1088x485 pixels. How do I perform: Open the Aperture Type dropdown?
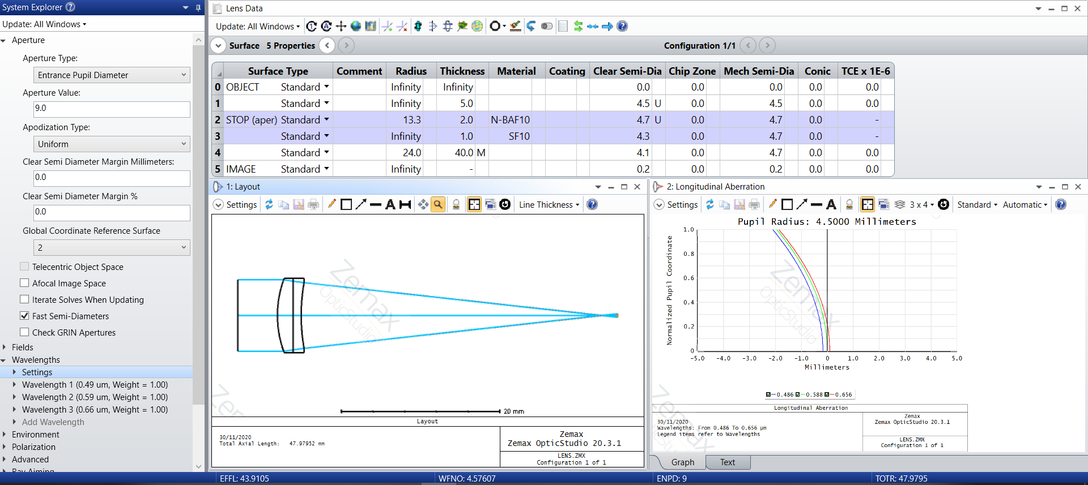point(112,75)
